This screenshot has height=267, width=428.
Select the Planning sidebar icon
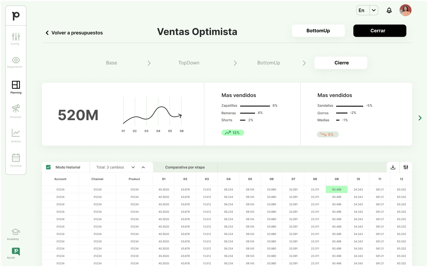16,85
